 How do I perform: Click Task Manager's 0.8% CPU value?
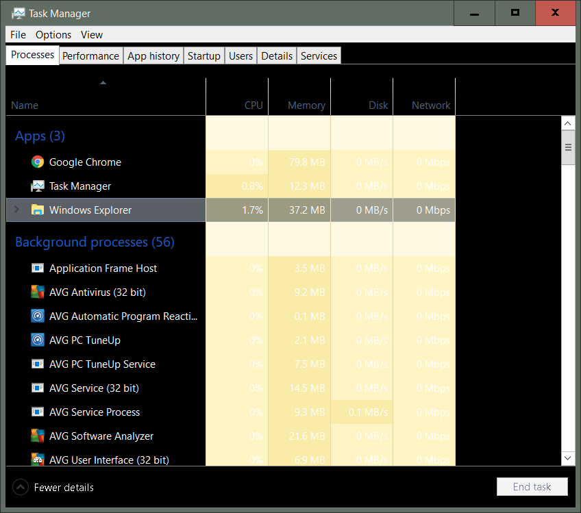point(252,186)
